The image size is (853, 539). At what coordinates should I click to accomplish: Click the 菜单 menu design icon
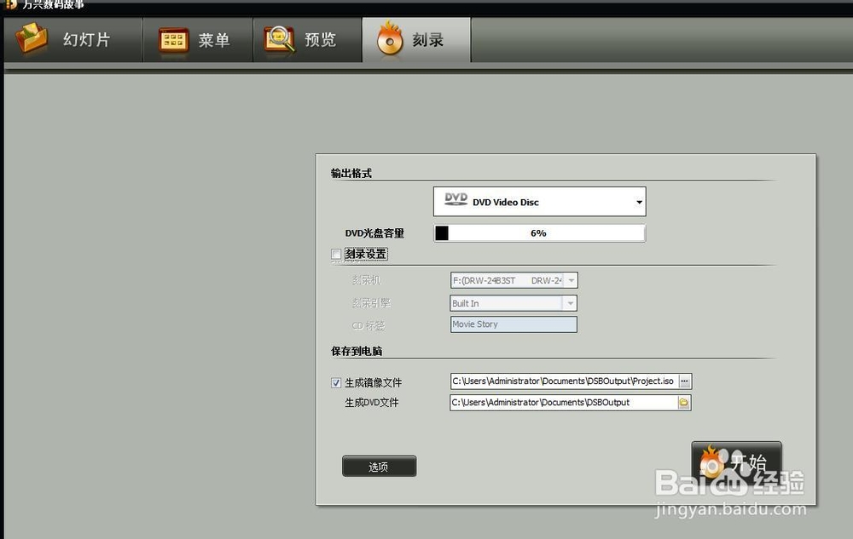172,39
